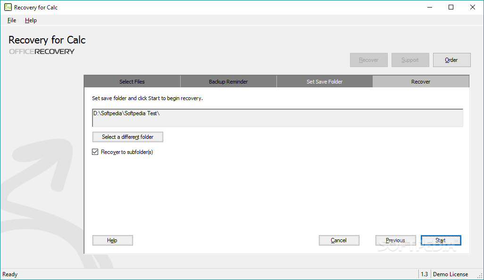Image resolution: width=484 pixels, height=280 pixels.
Task: Click the Order button
Action: click(451, 60)
